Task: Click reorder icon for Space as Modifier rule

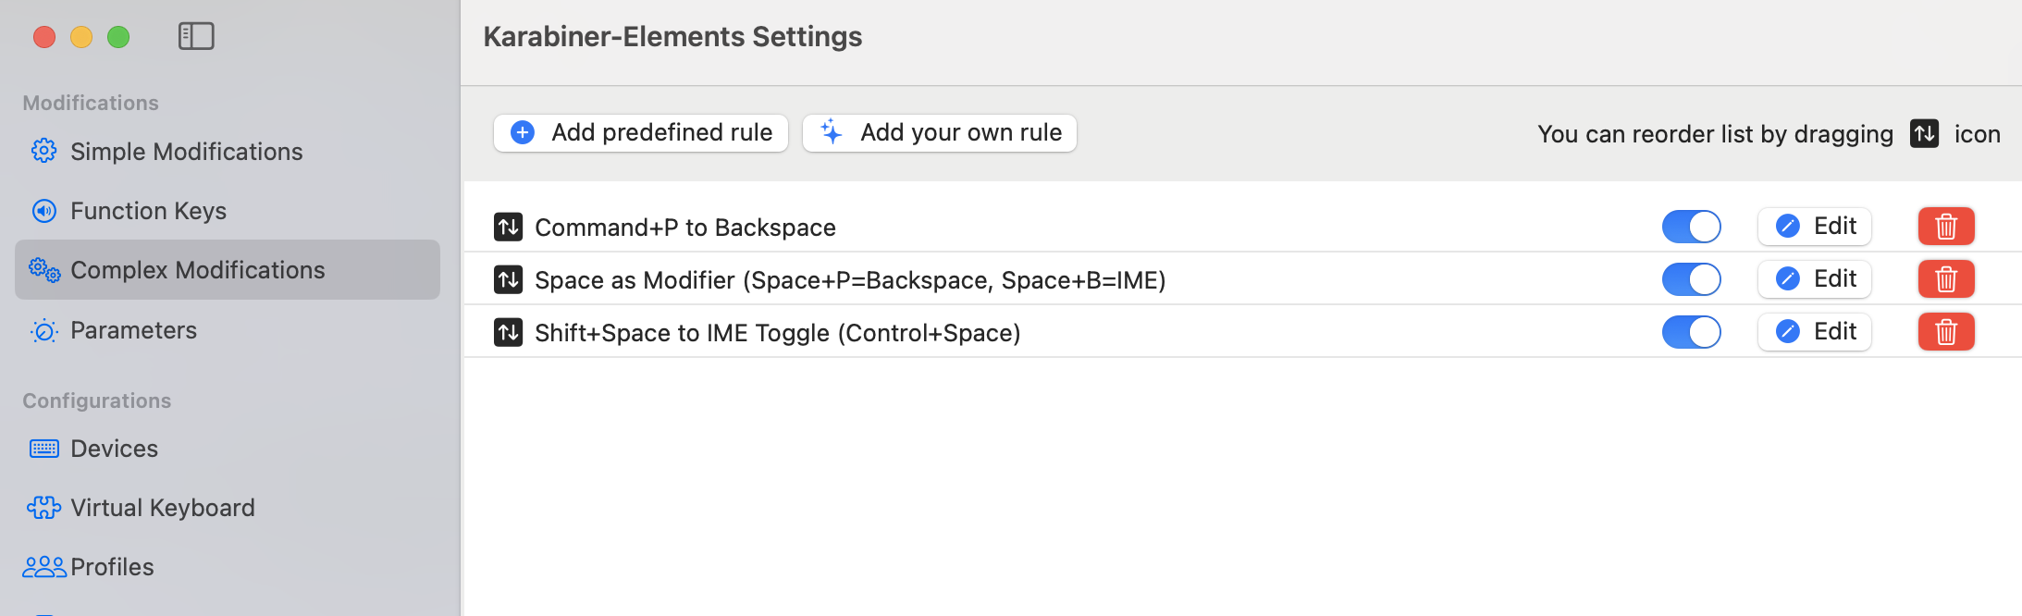Action: tap(508, 279)
